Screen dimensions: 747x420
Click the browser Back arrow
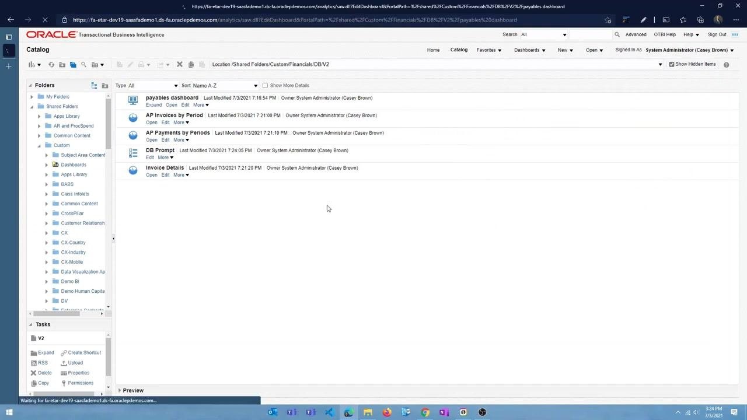coord(11,20)
